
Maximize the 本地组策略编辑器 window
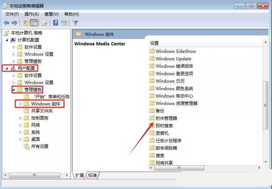[251, 6]
